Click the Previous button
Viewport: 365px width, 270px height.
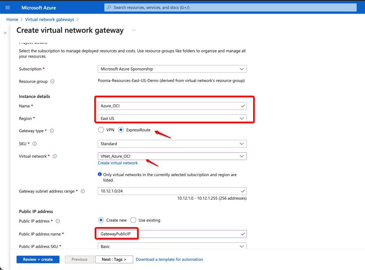(x=79, y=259)
